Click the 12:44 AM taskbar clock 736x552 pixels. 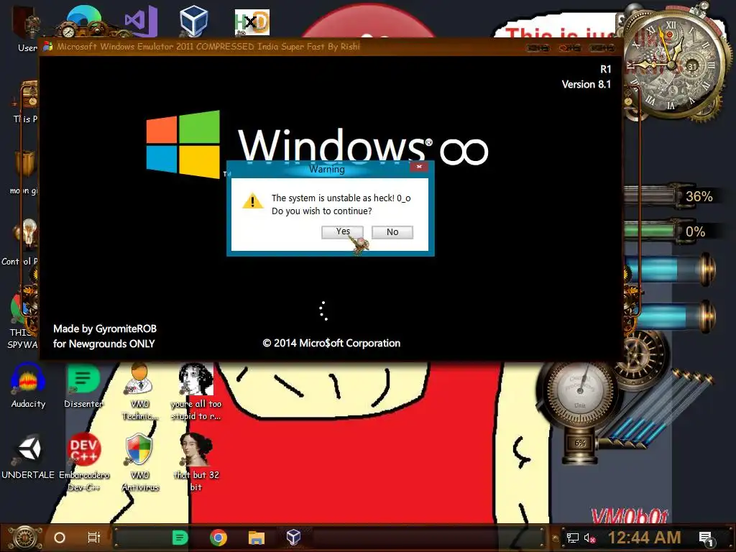(644, 538)
